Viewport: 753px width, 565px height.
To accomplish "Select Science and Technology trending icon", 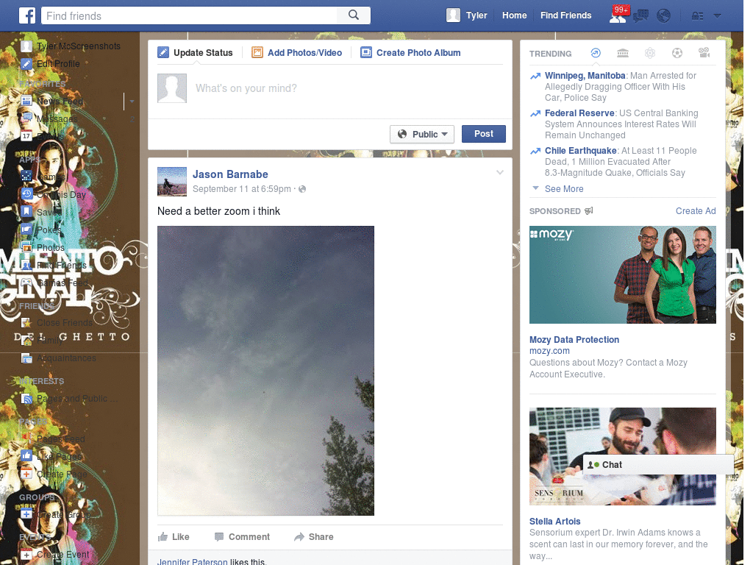I will 650,53.
